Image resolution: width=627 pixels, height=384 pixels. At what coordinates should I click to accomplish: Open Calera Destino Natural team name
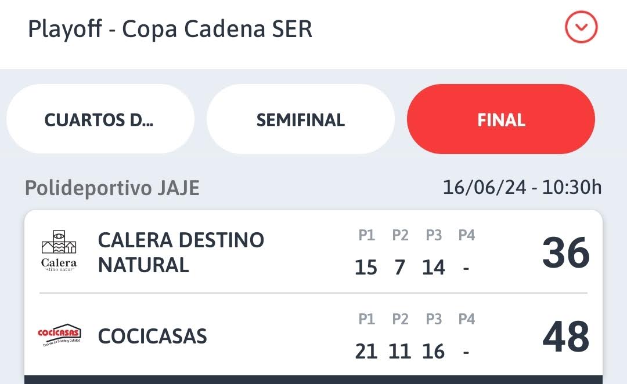click(x=181, y=253)
